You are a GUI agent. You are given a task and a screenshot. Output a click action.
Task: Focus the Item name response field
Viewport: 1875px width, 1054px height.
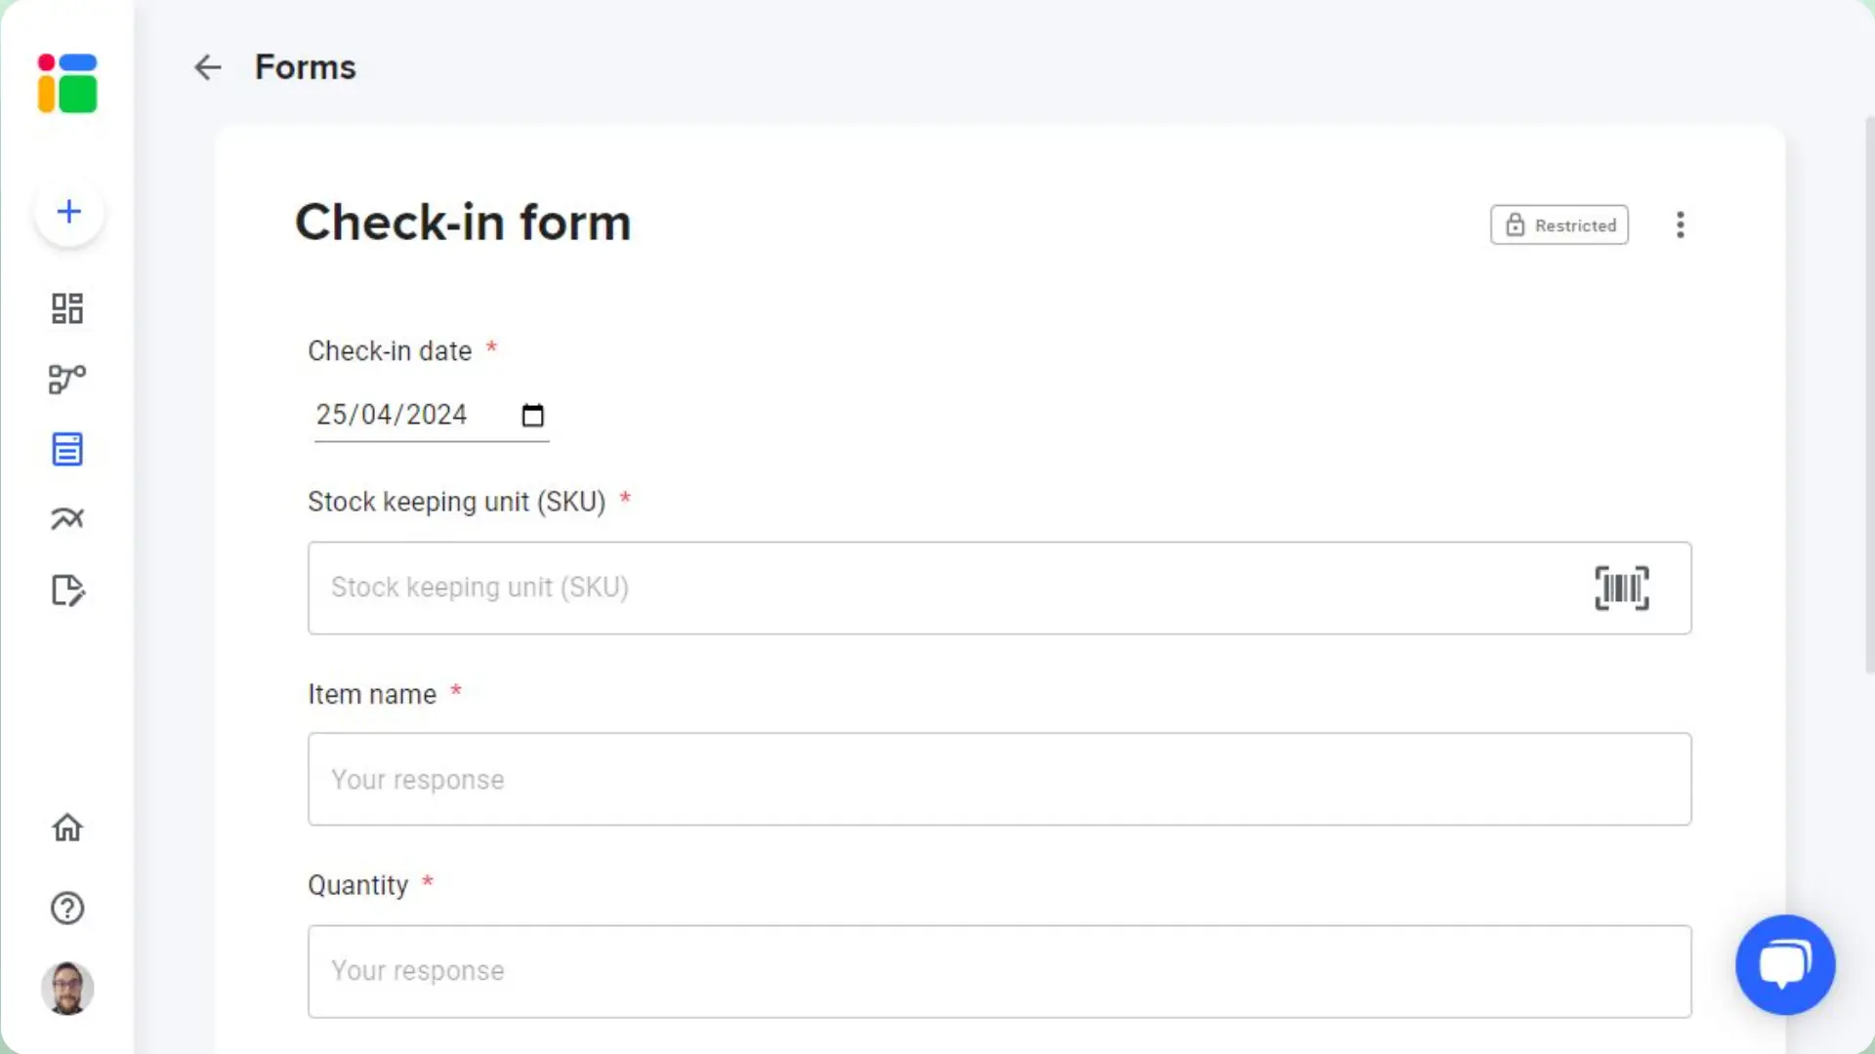tap(999, 780)
